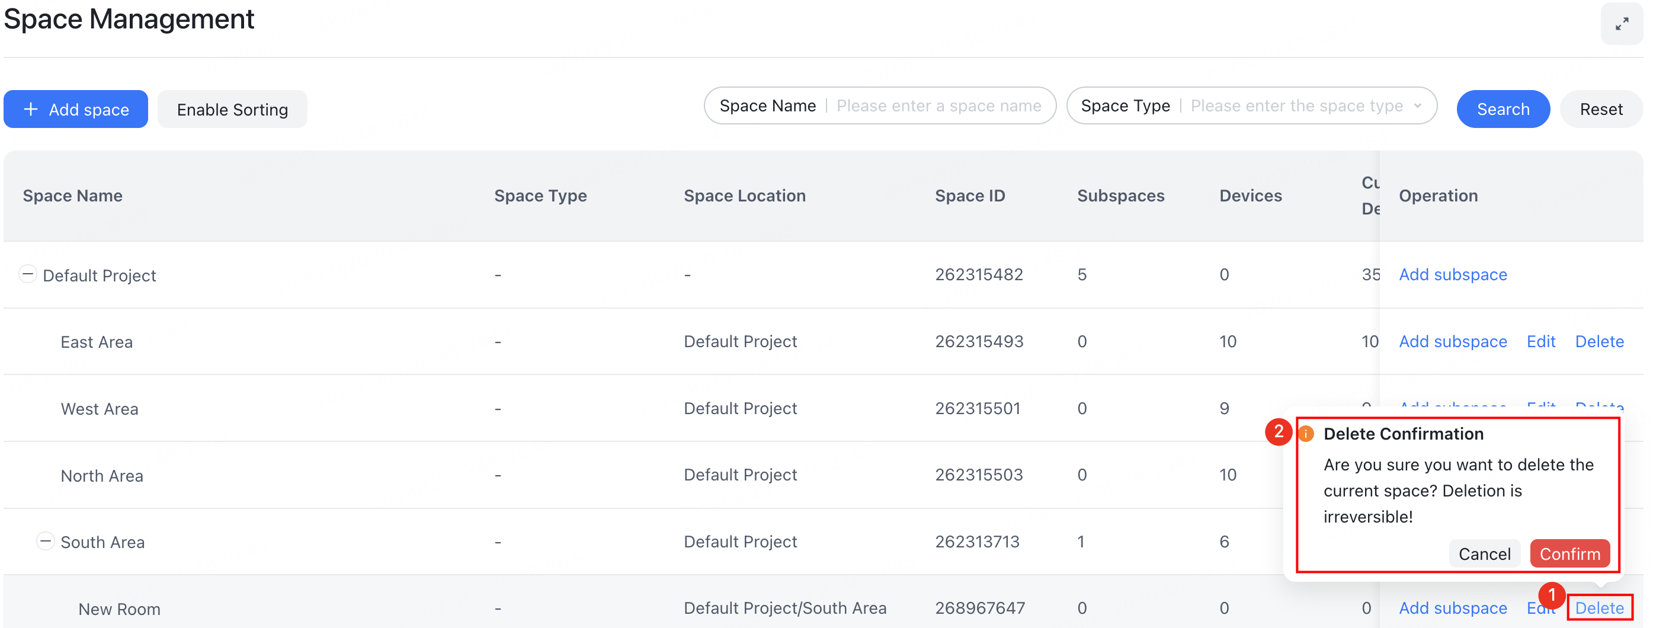Click the Search button
The image size is (1653, 628).
pos(1503,109)
